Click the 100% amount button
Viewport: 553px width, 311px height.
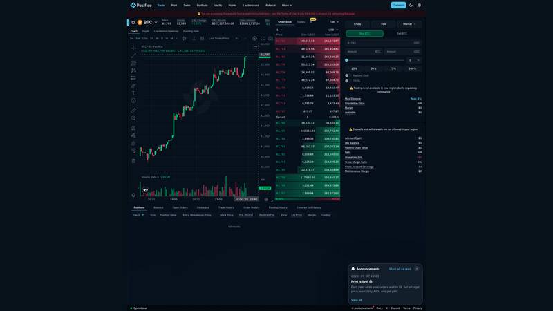point(412,68)
